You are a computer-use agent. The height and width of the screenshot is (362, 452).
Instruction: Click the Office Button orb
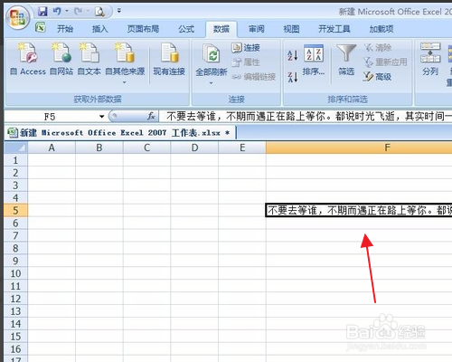coord(17,17)
